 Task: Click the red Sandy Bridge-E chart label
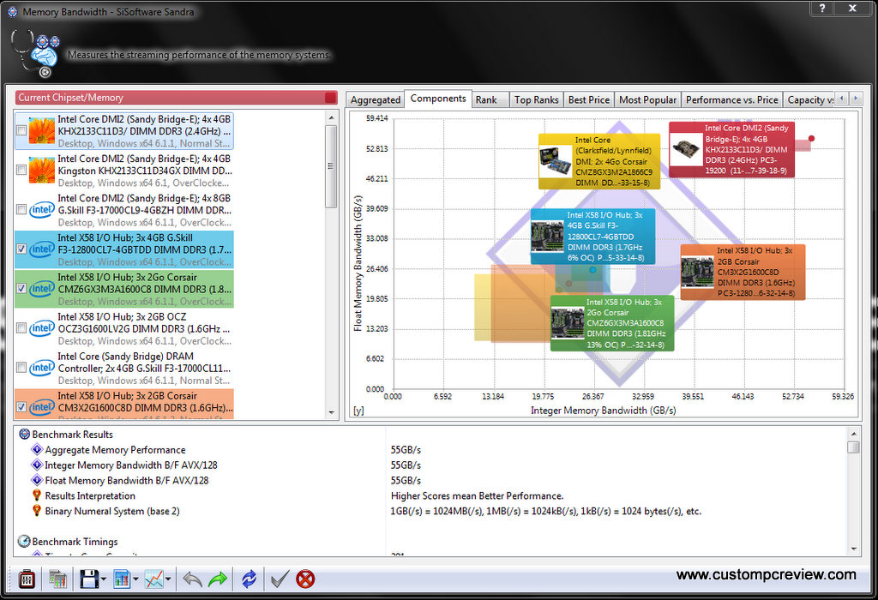(x=732, y=150)
